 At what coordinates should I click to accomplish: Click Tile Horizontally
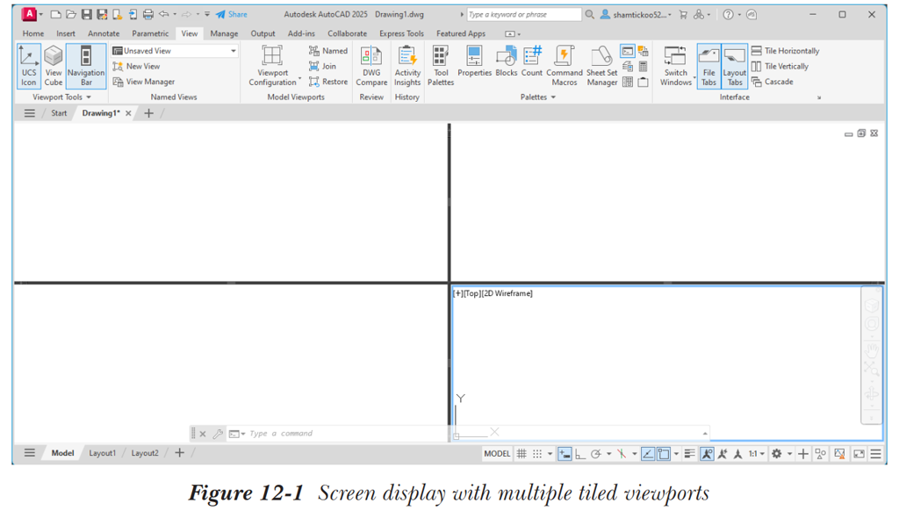(x=786, y=50)
